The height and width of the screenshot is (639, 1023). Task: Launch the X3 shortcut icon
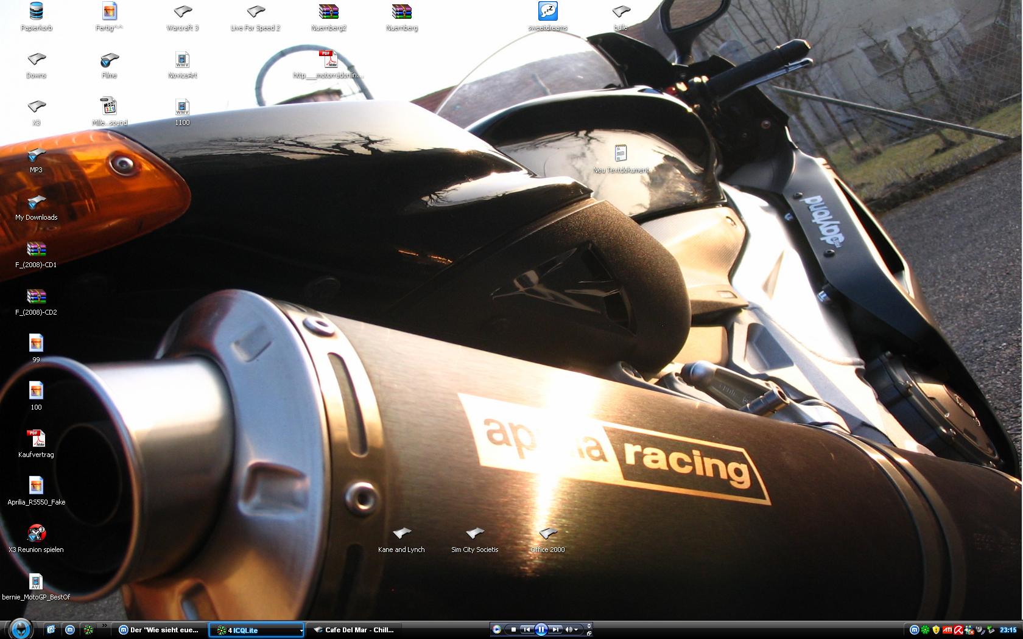pos(36,112)
